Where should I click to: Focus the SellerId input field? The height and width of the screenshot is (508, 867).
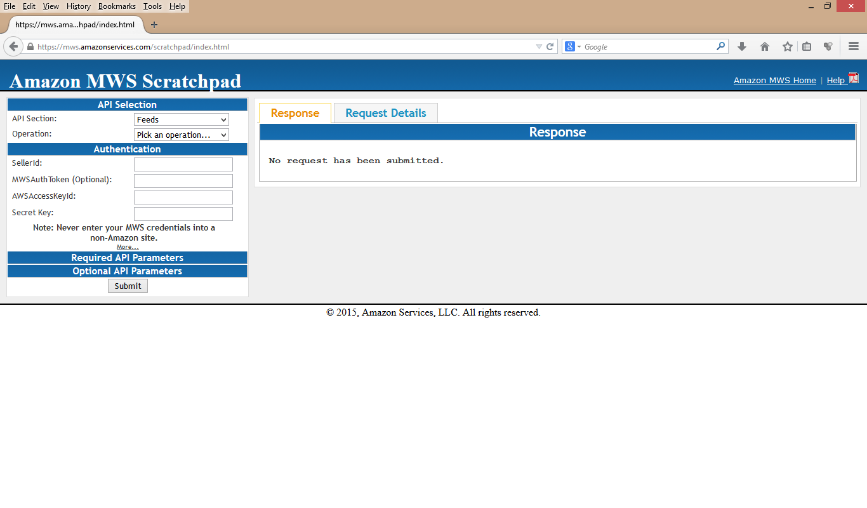click(183, 164)
